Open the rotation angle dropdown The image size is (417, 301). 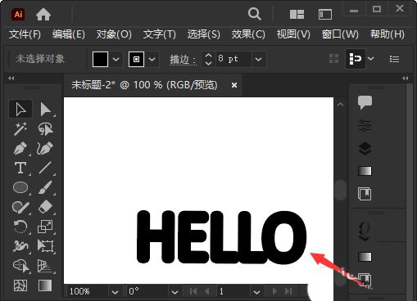tap(175, 292)
